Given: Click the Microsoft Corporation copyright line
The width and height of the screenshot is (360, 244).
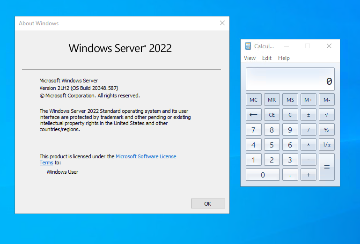Looking at the screenshot, I should coord(90,96).
